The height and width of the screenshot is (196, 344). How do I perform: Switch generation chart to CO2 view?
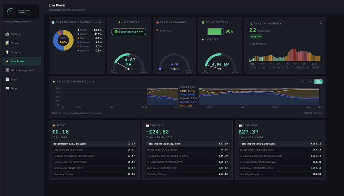click(310, 81)
